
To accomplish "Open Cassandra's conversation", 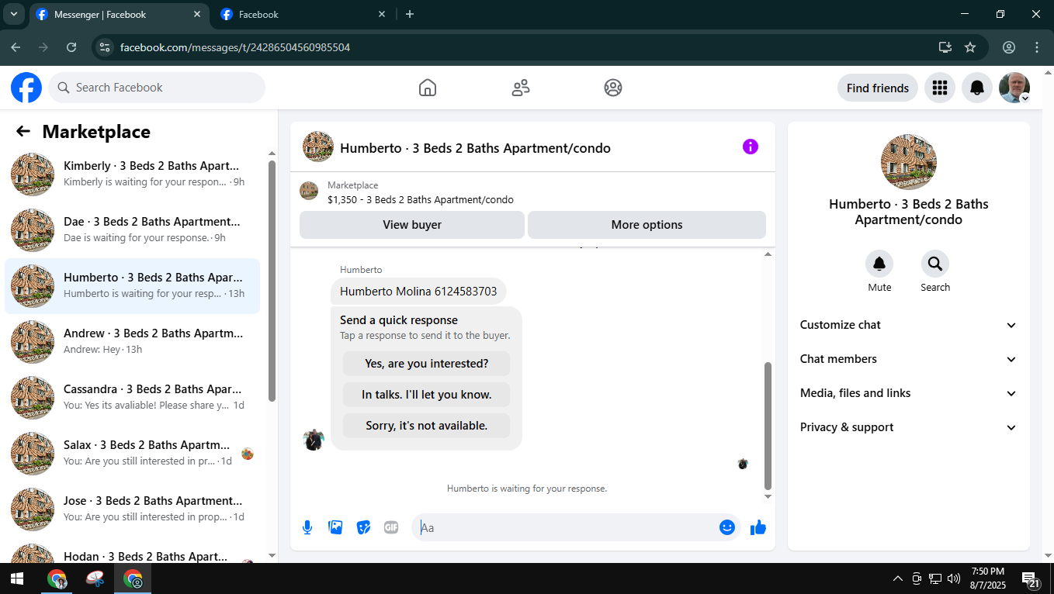I will (x=133, y=397).
